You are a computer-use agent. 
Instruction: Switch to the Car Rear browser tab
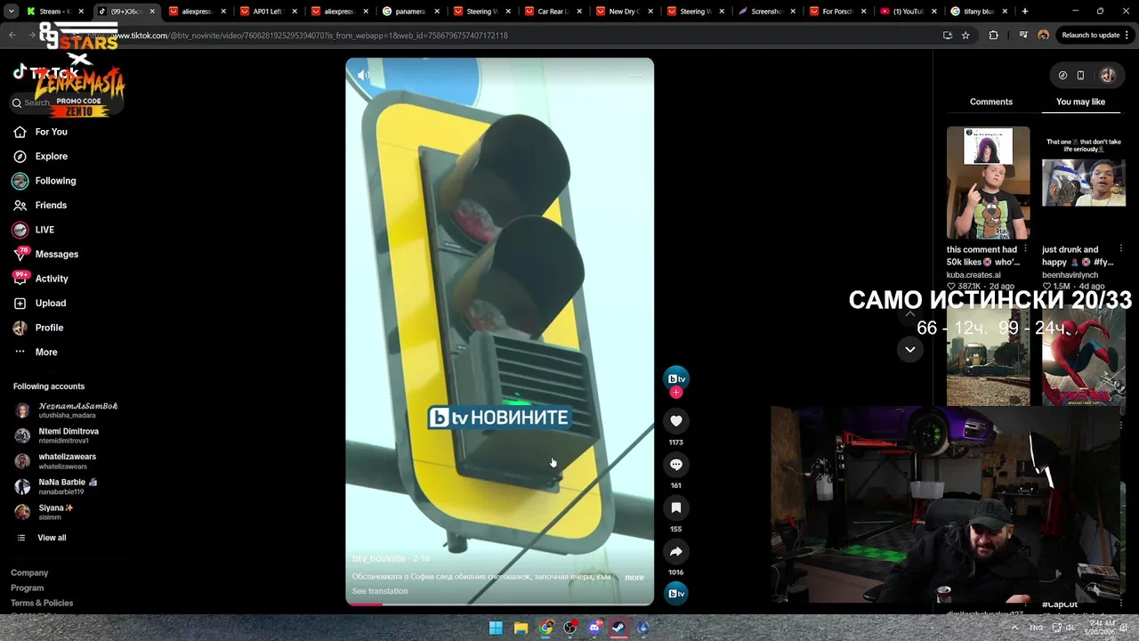[x=552, y=12]
